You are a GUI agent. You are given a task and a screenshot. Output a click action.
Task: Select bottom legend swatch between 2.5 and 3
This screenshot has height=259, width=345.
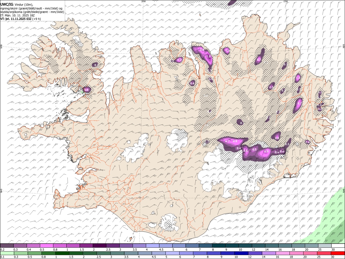click(x=103, y=253)
